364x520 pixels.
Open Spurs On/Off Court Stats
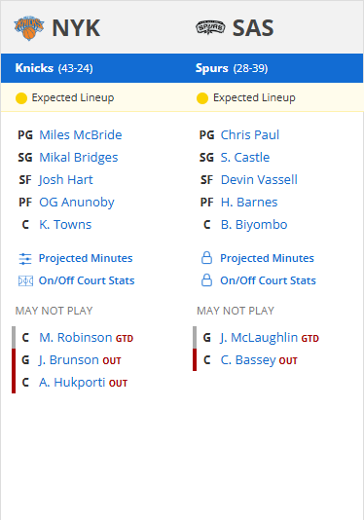click(x=268, y=280)
